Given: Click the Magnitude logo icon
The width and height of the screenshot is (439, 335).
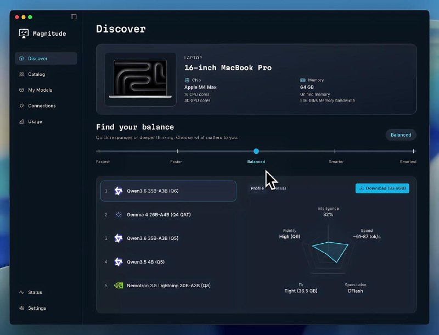Looking at the screenshot, I should 24,33.
